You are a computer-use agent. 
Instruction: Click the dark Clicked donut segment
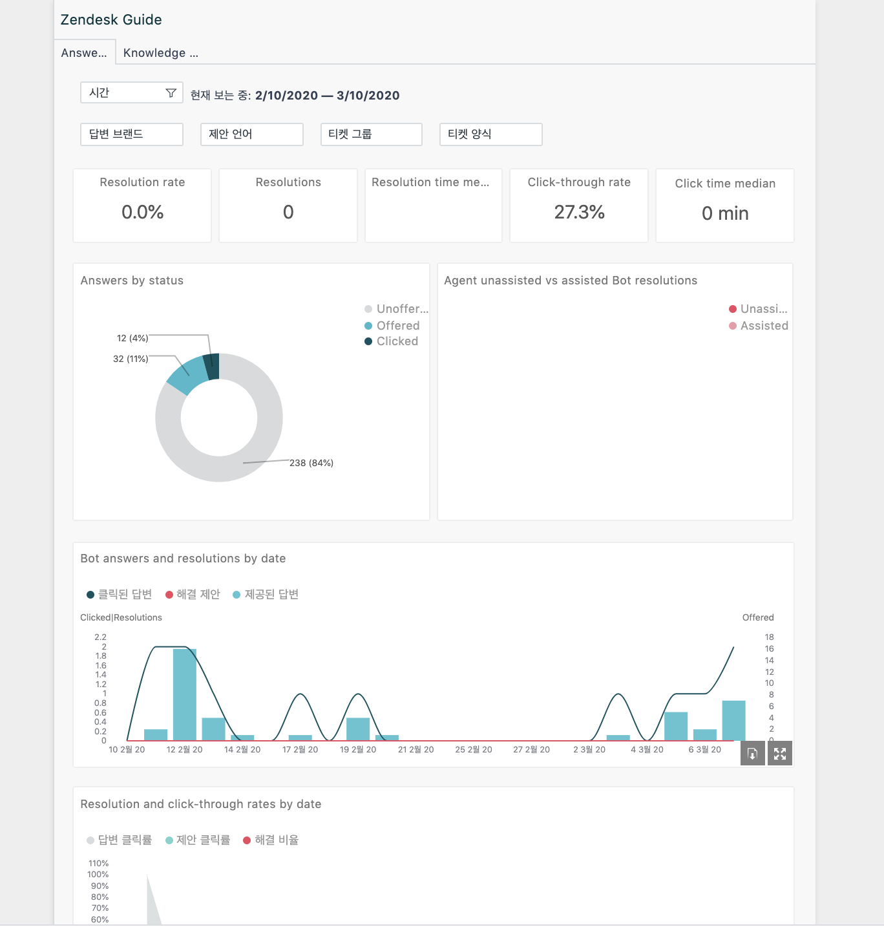tap(212, 367)
